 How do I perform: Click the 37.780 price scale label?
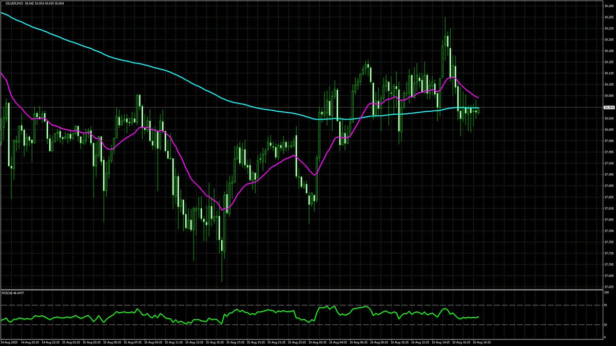click(609, 231)
